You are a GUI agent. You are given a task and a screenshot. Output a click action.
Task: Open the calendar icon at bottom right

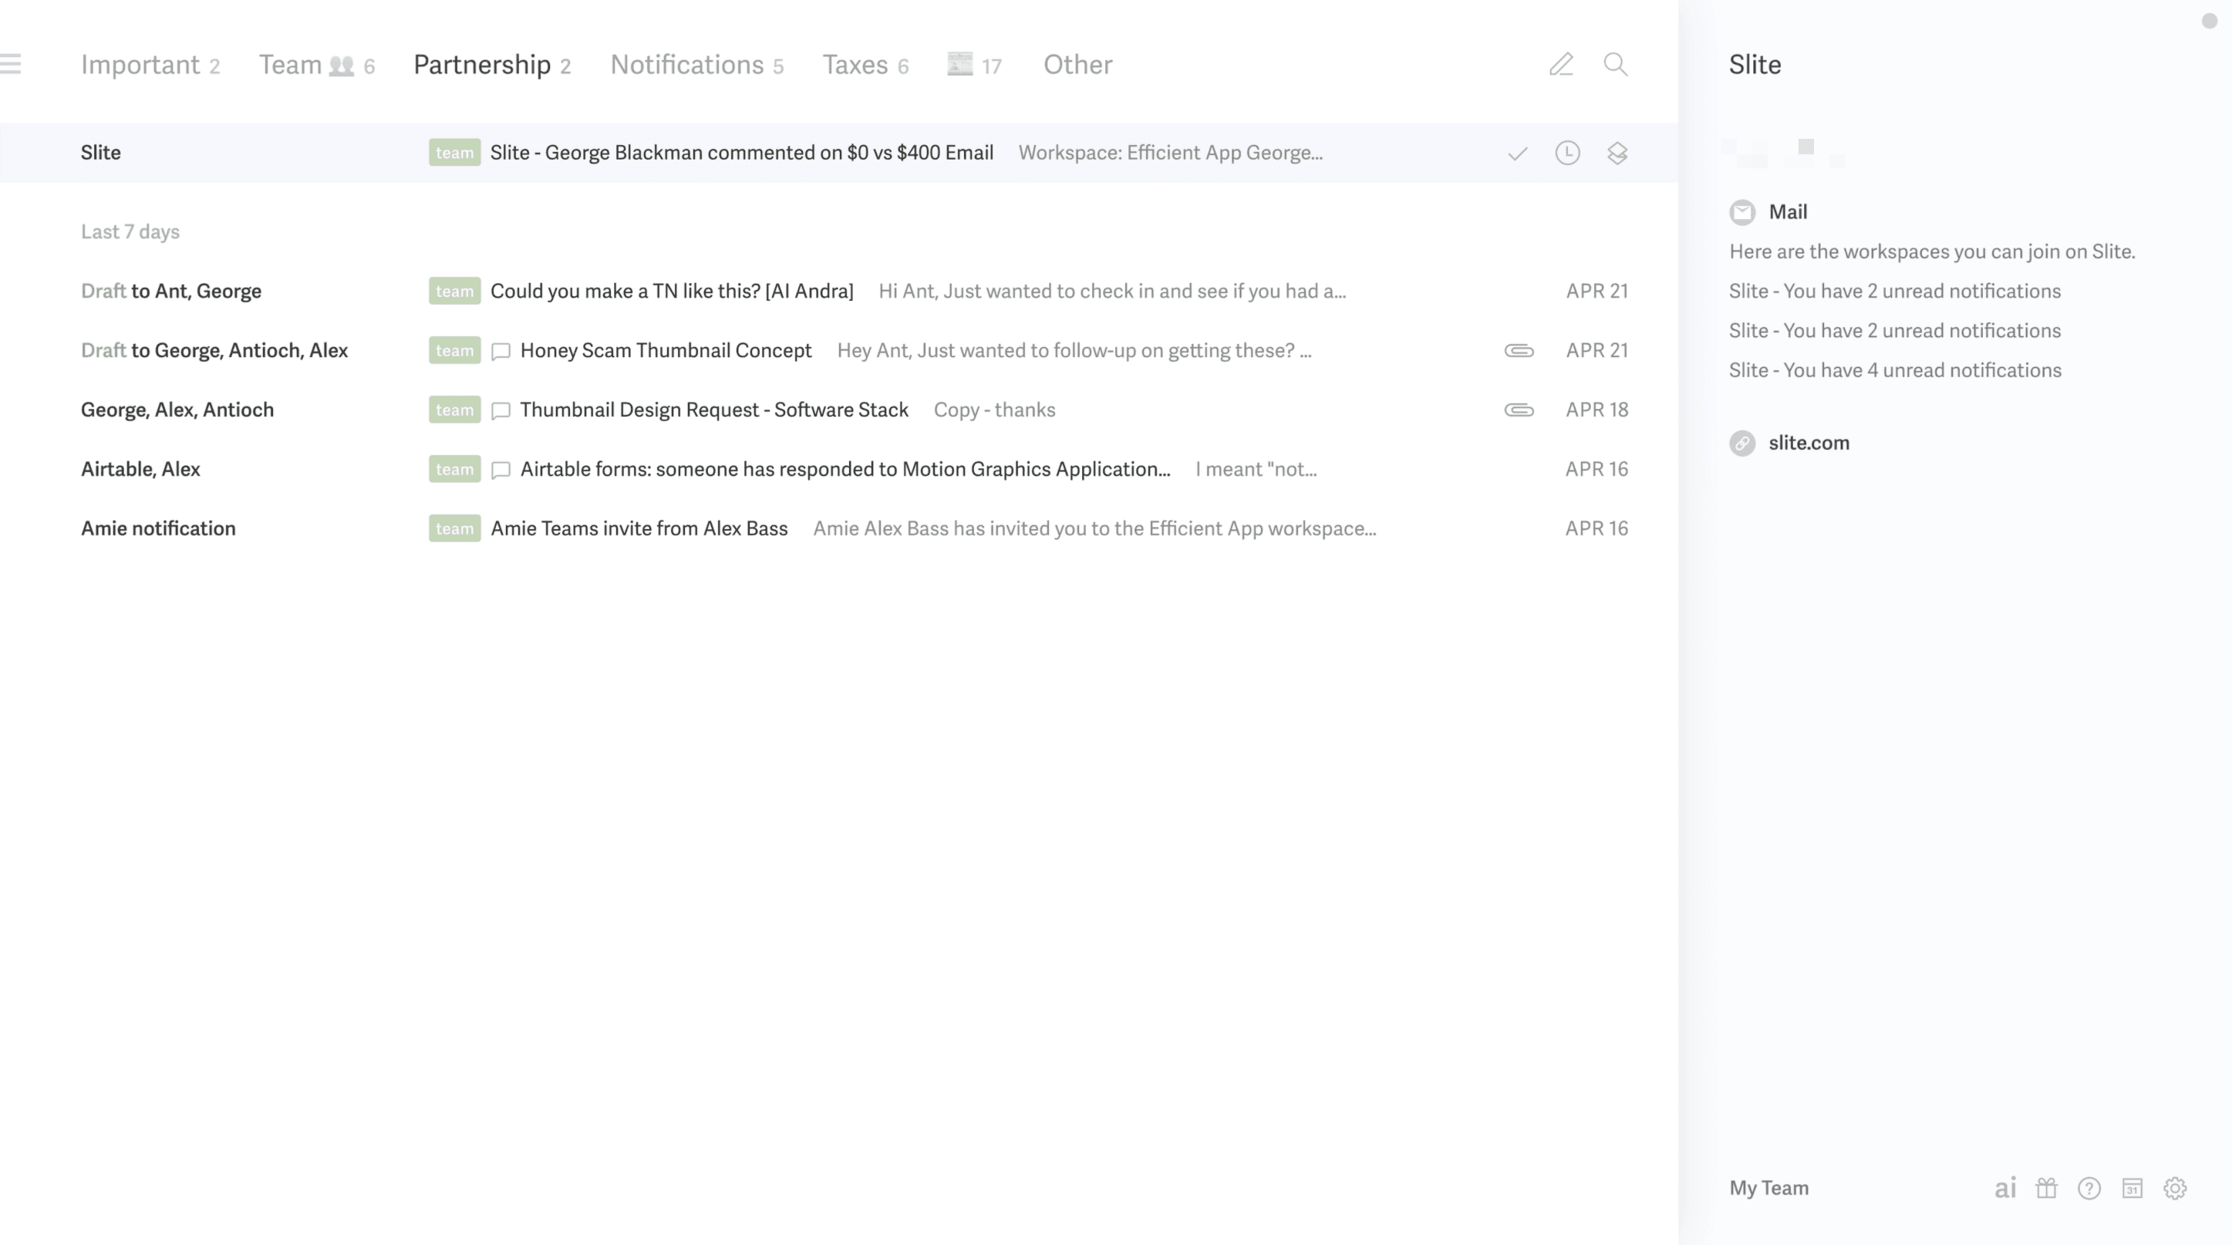point(2134,1188)
